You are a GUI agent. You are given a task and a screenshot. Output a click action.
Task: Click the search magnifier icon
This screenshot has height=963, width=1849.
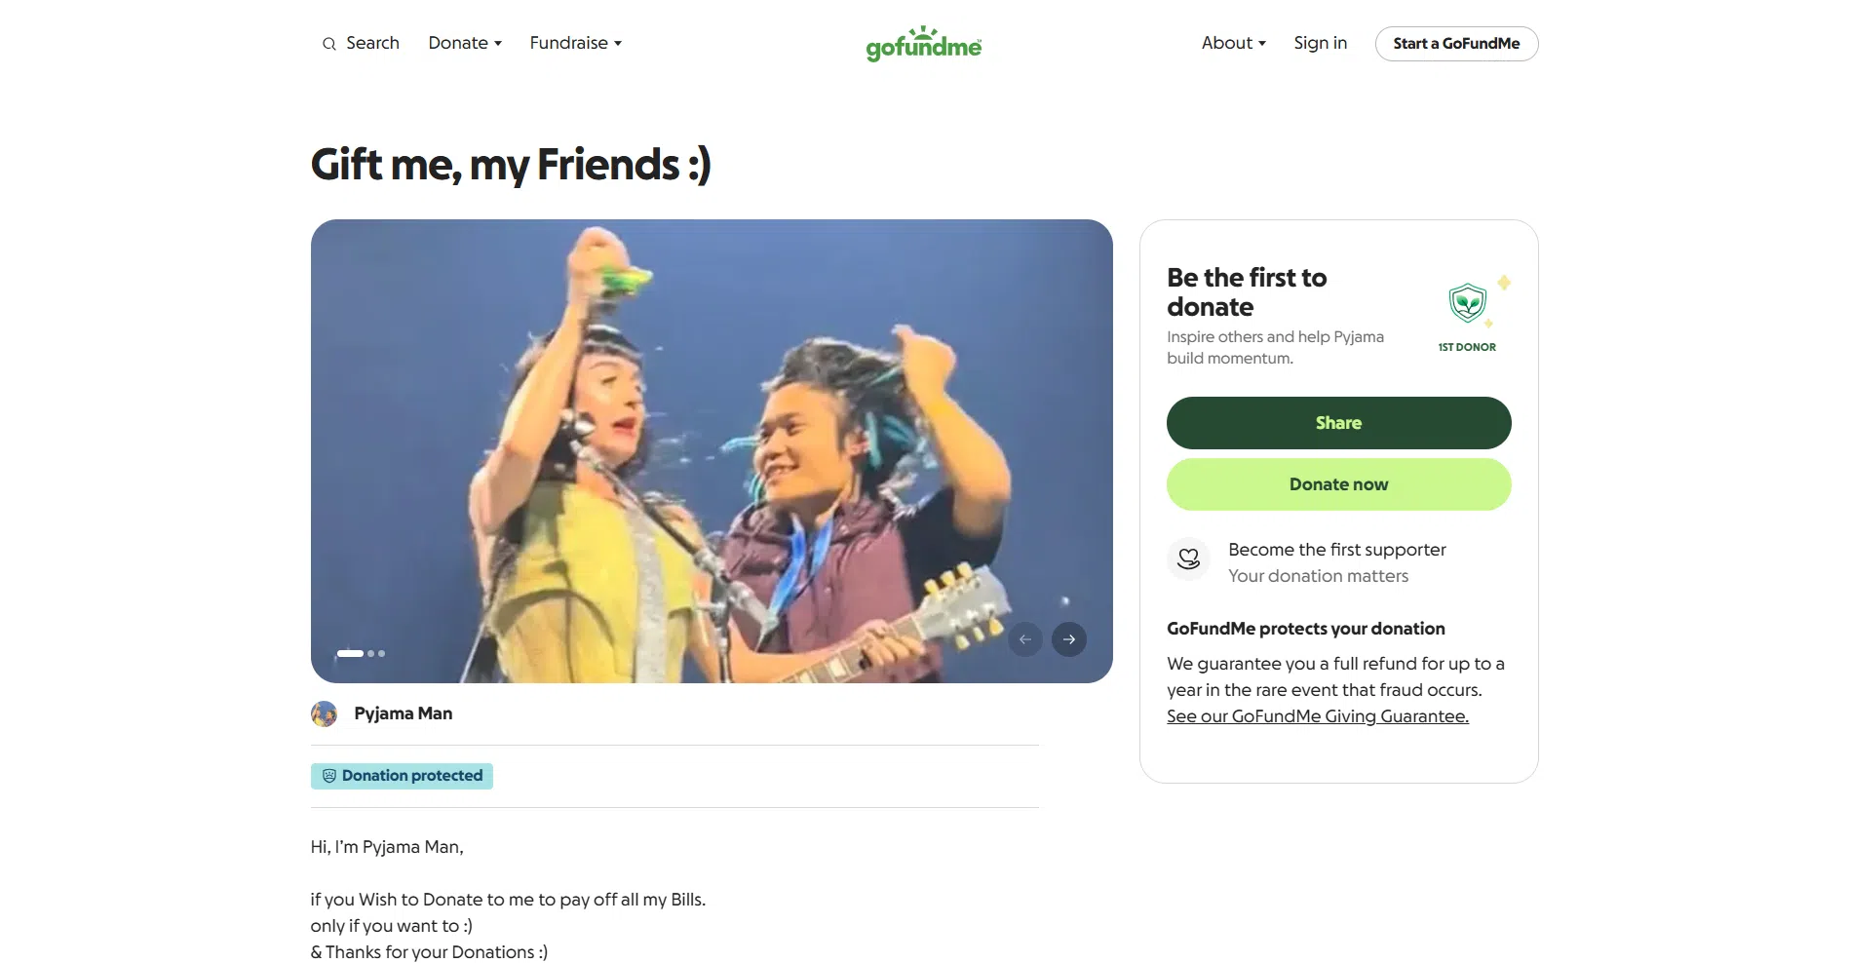(x=329, y=44)
